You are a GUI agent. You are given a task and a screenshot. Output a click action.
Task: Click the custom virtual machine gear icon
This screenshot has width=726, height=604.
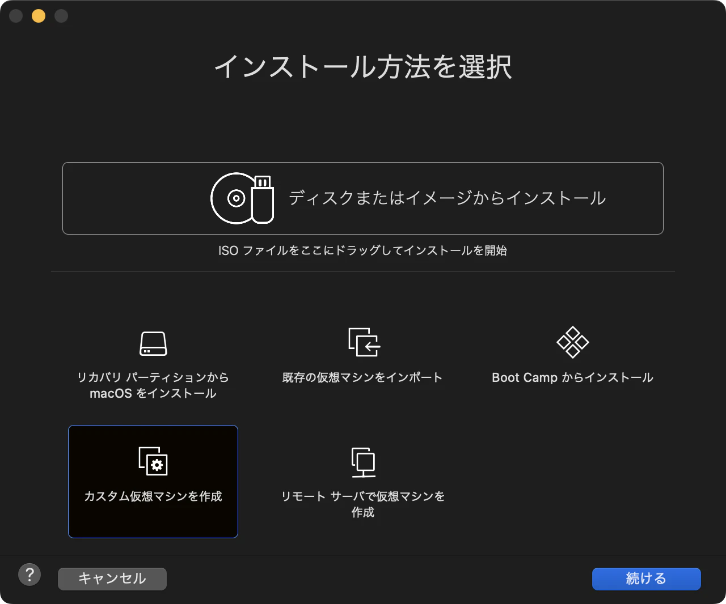click(153, 462)
